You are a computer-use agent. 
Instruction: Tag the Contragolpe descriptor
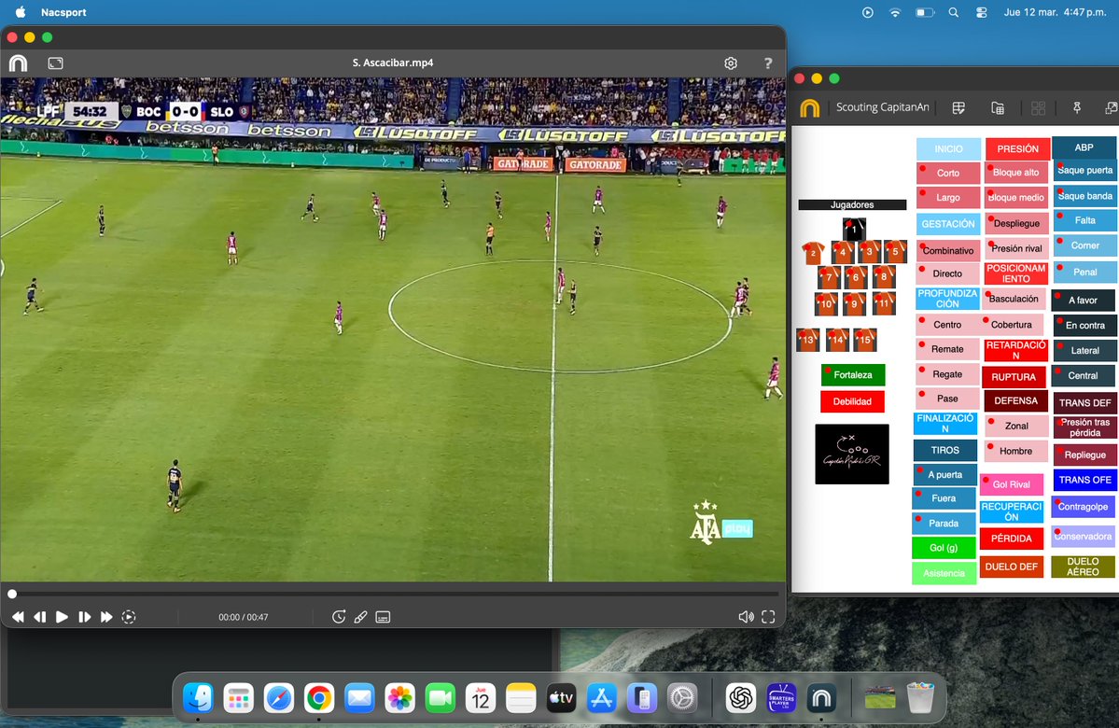(x=1083, y=507)
